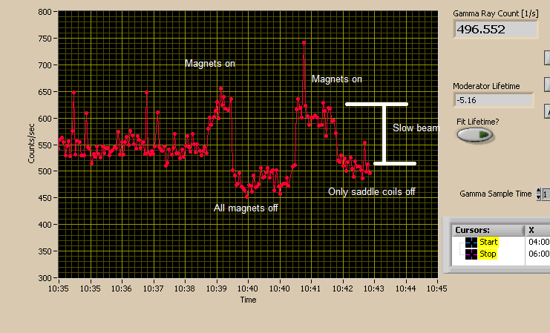This screenshot has width=550, height=333.
Task: Click the 'Time' x-axis title
Action: 248,300
